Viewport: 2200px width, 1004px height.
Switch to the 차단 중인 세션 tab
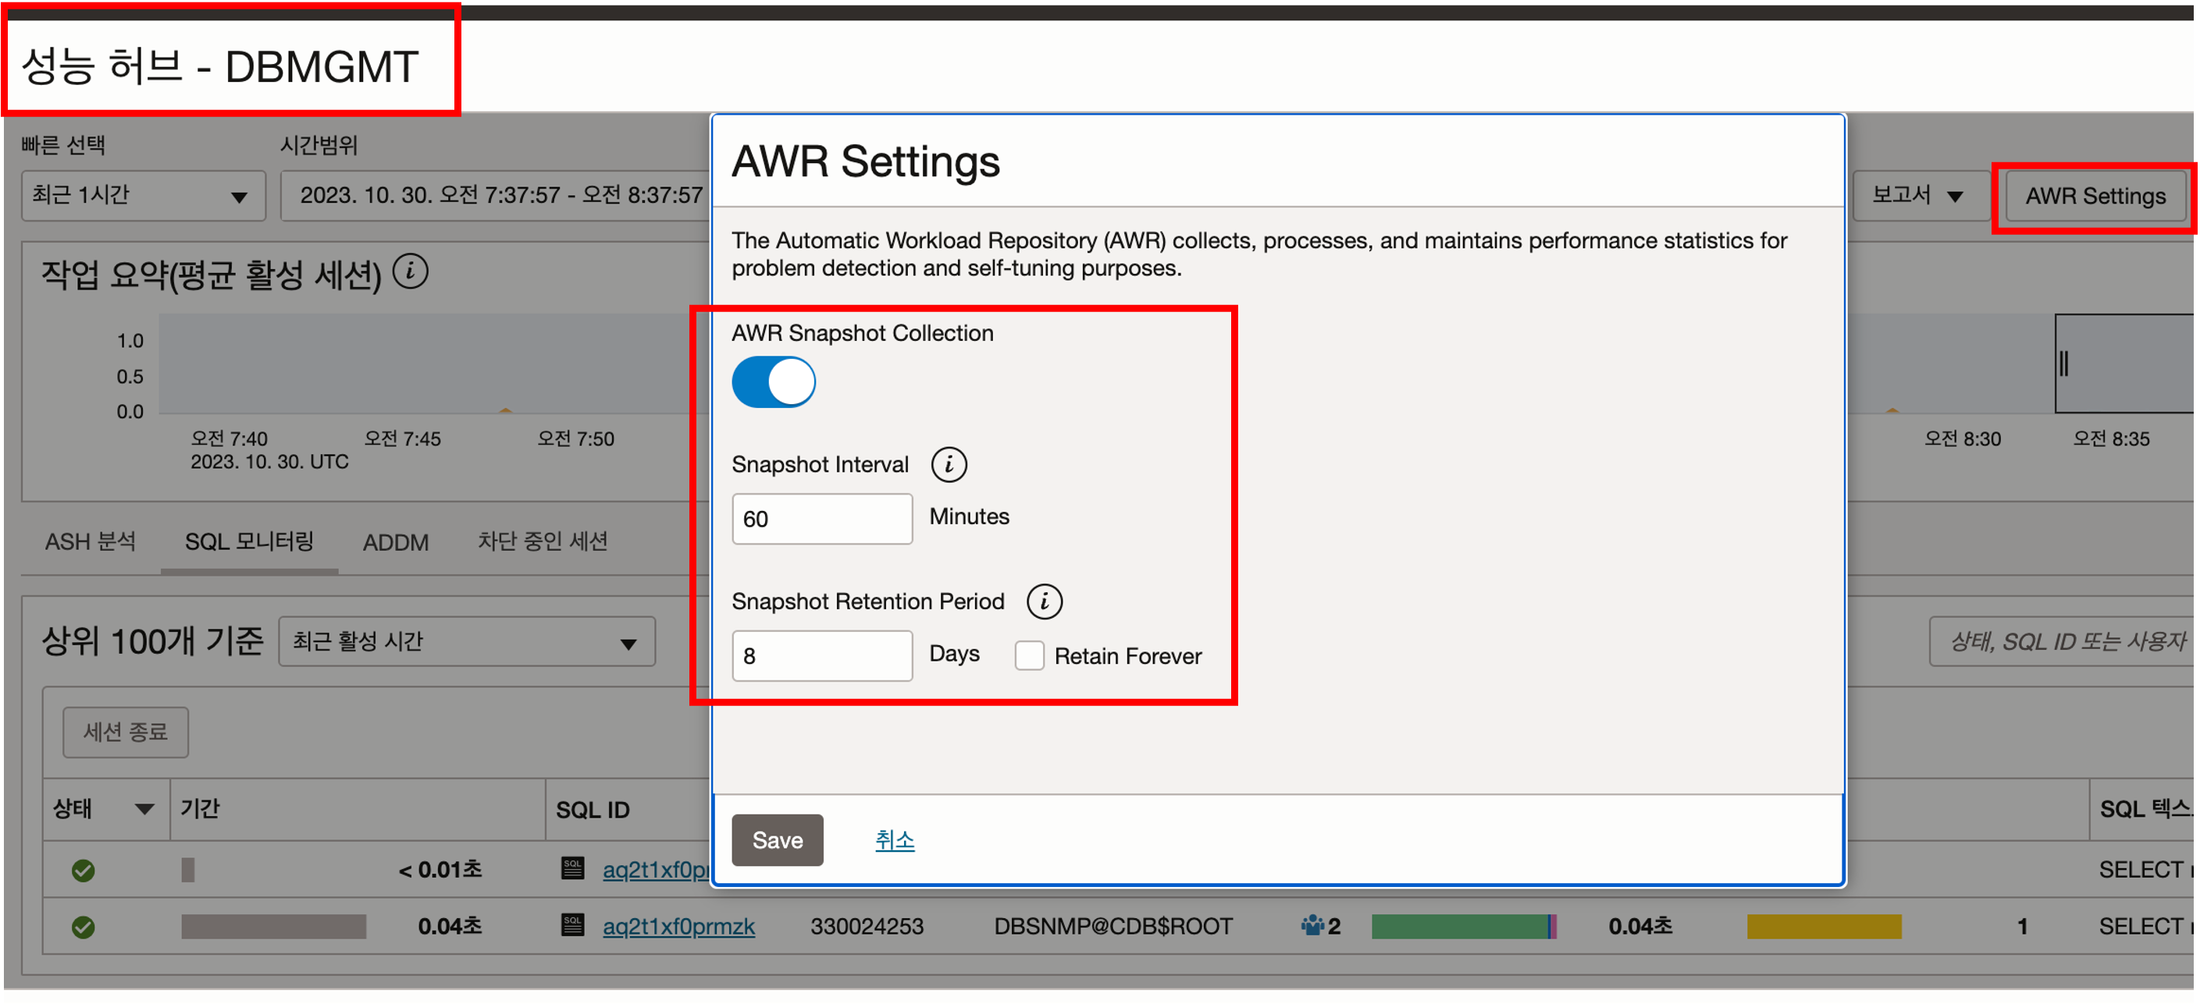543,541
